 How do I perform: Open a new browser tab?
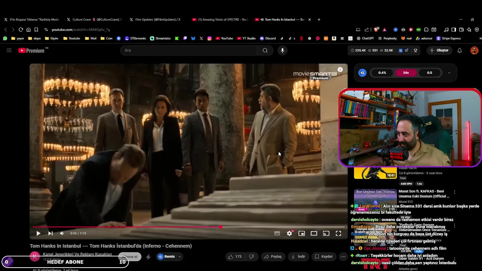319,20
